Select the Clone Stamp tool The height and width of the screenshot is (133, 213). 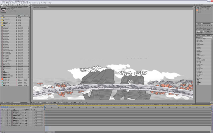click(24, 5)
